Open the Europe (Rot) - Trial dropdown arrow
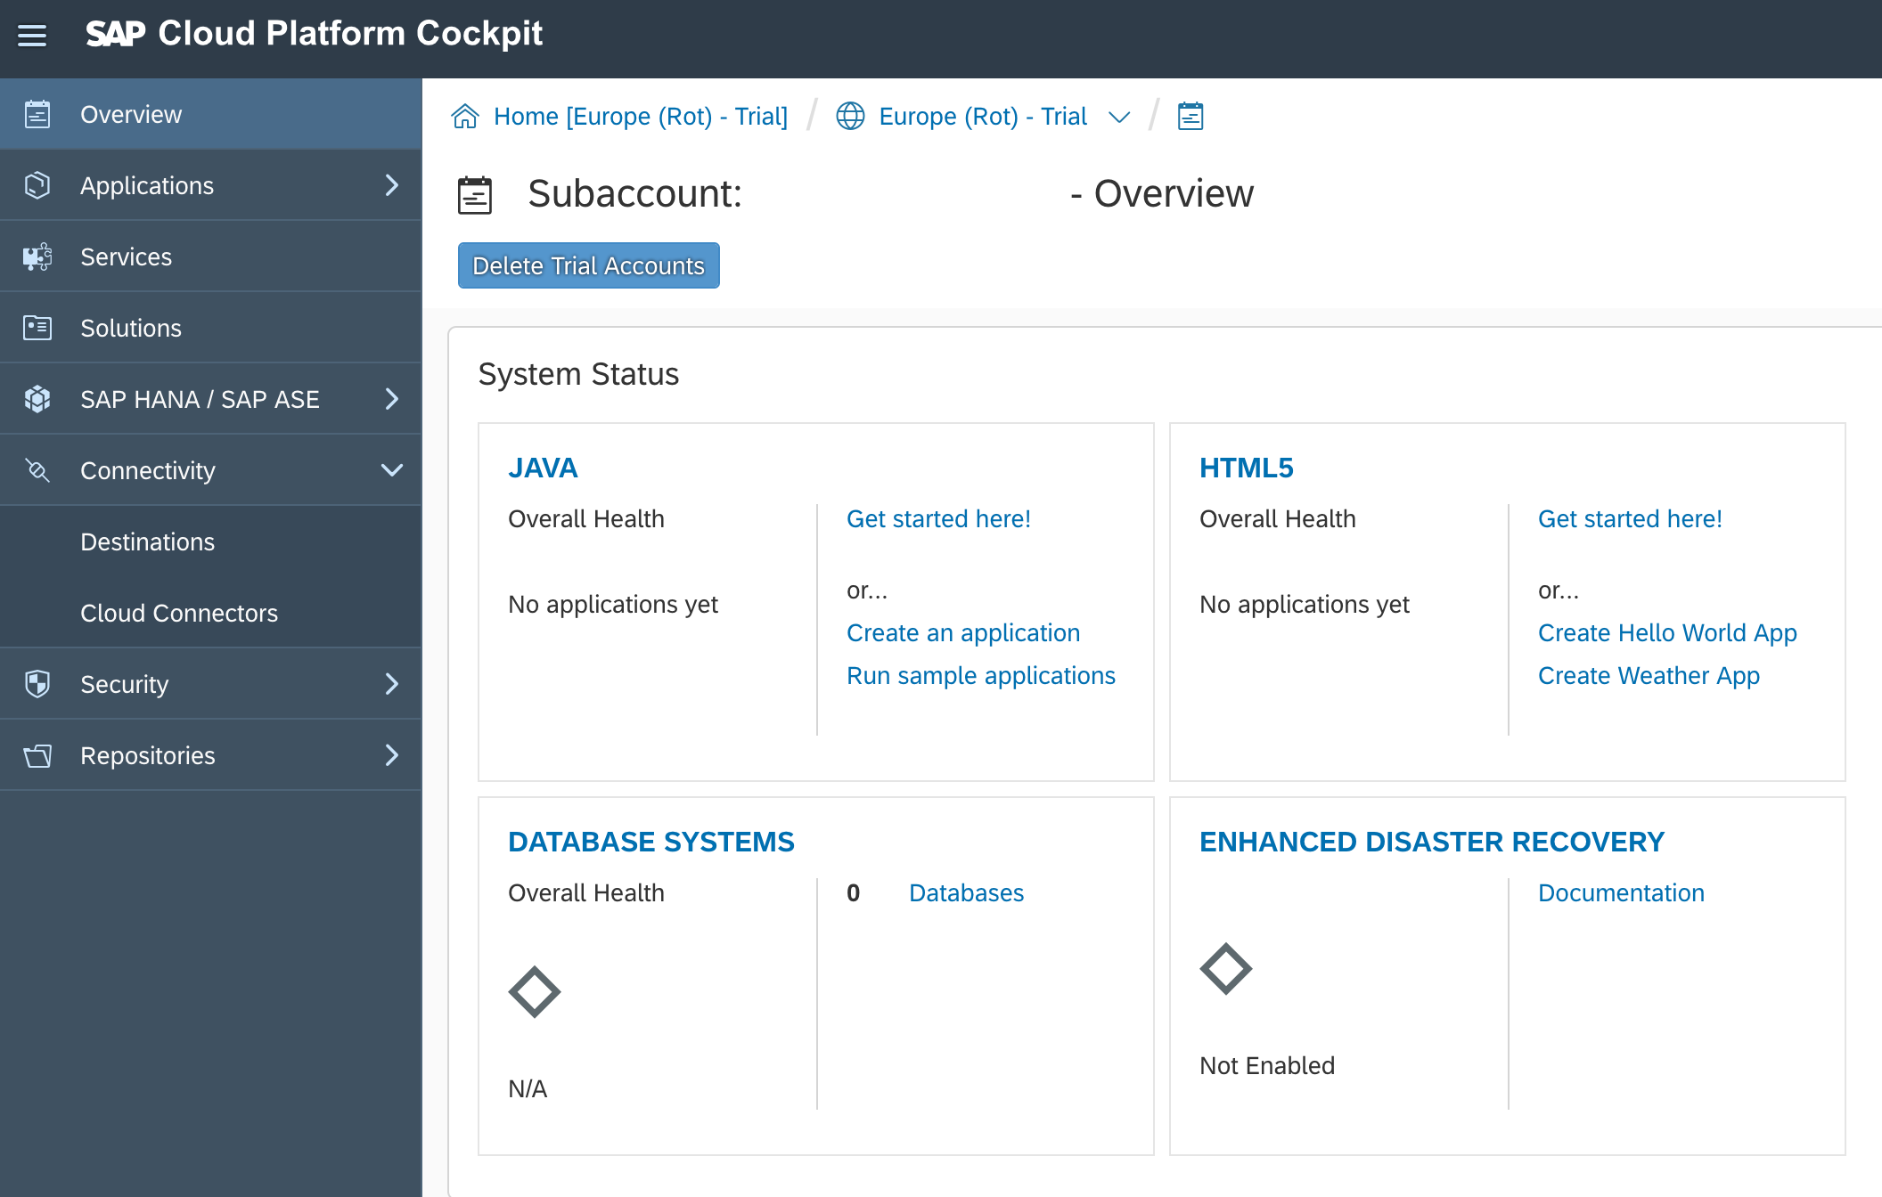 (1119, 117)
